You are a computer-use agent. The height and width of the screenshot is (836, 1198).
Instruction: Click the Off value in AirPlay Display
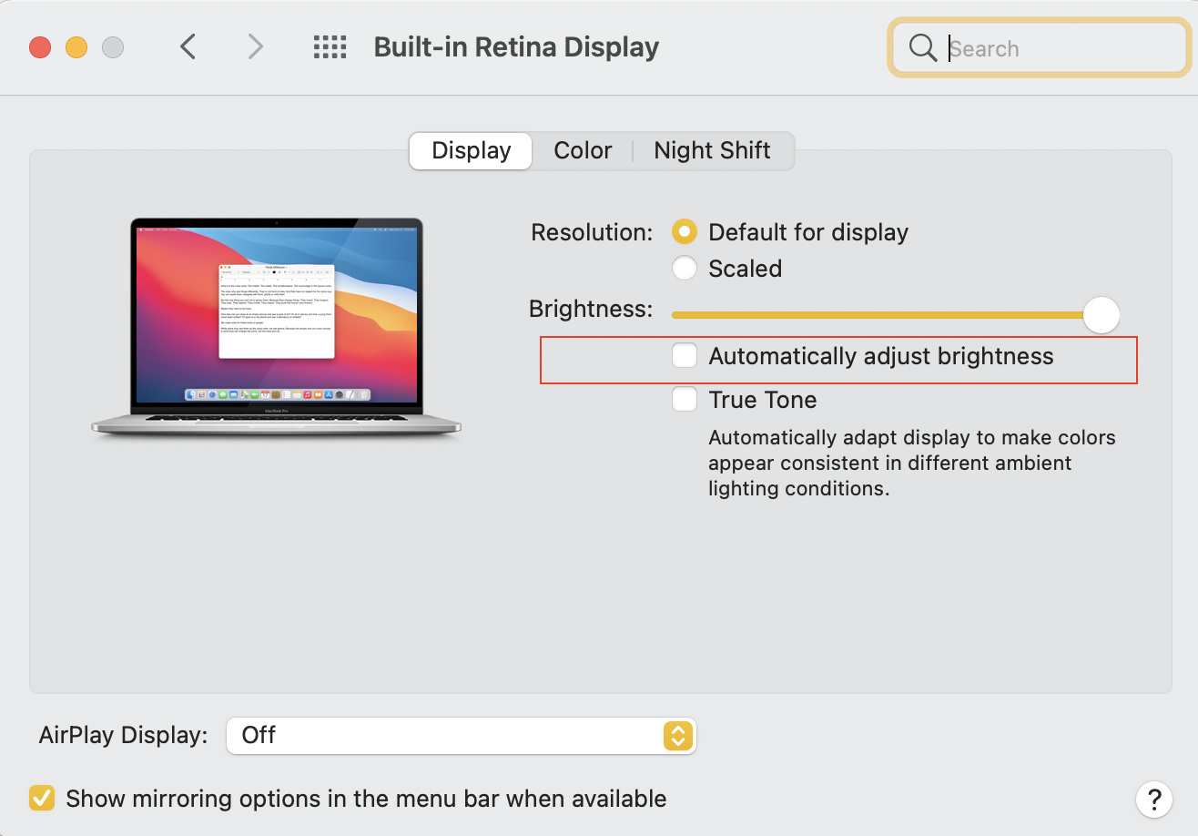tap(258, 736)
